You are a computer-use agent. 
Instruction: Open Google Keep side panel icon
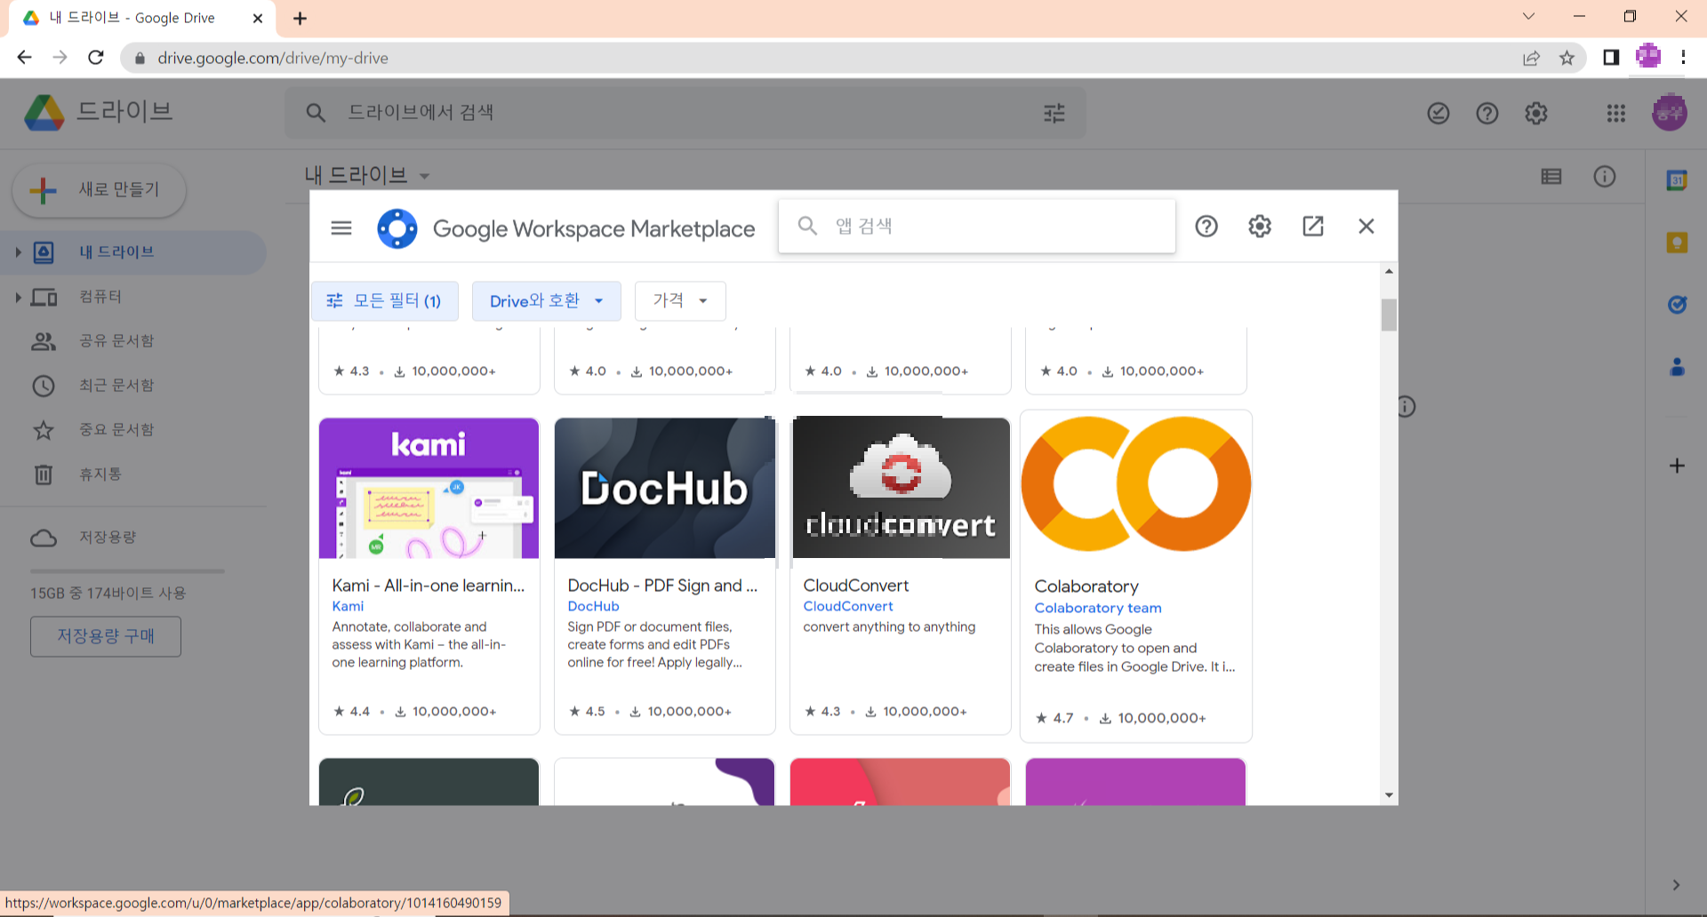pos(1677,243)
